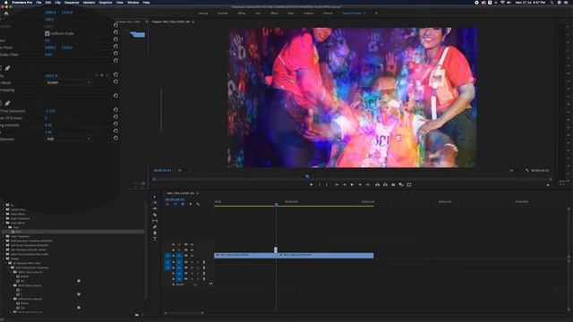
Task: Open the Comparison View button
Action: [x=401, y=185]
